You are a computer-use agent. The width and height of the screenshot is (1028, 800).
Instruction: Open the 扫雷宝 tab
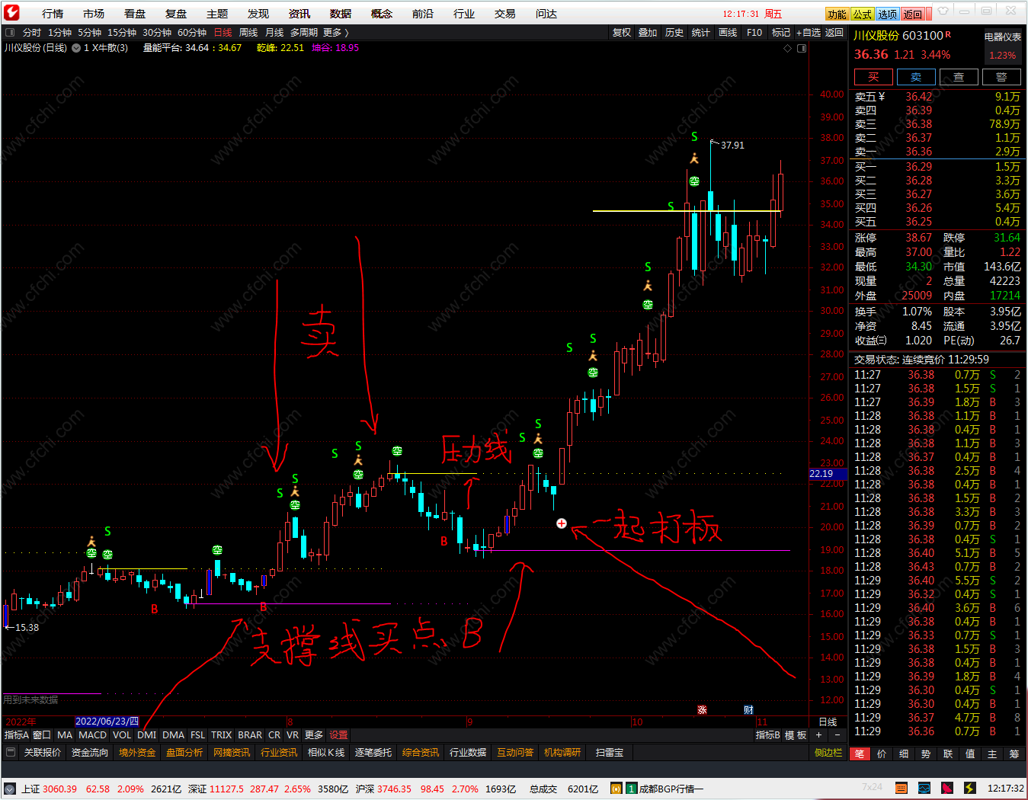click(x=610, y=753)
